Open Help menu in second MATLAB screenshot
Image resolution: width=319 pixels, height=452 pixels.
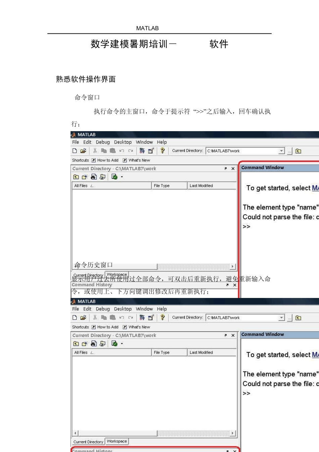pos(162,309)
